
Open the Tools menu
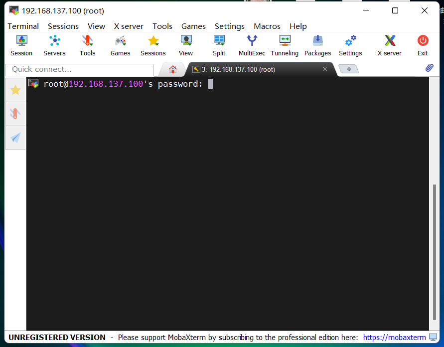[162, 26]
